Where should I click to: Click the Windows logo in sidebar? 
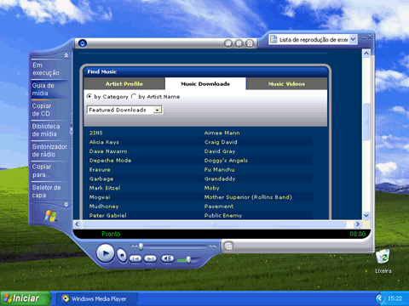click(51, 216)
